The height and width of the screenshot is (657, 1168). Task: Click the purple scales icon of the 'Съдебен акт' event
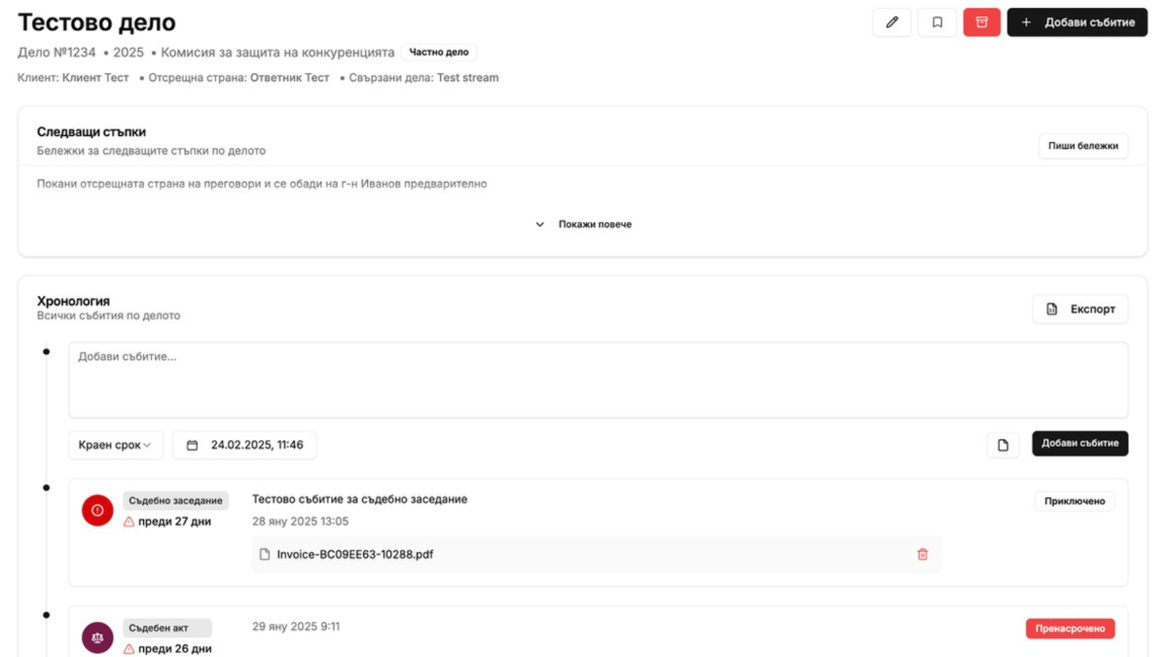click(x=97, y=637)
